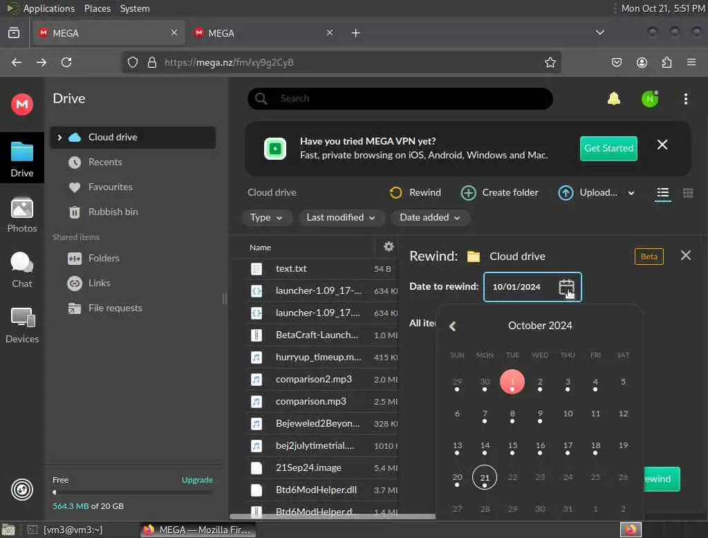
Task: Expand the Upload dropdown arrow
Action: point(631,194)
